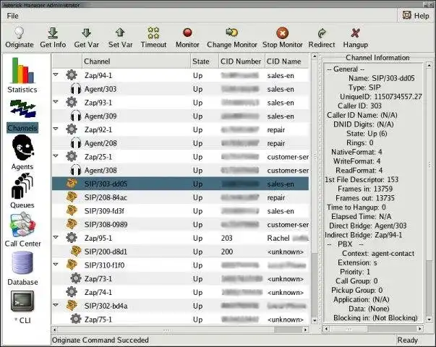Sort by the CID Number column header
The image size is (436, 347).
tap(241, 61)
